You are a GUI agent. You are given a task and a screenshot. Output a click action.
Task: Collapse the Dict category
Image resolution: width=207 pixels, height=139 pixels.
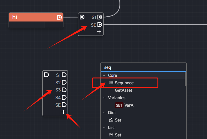pos(104,113)
